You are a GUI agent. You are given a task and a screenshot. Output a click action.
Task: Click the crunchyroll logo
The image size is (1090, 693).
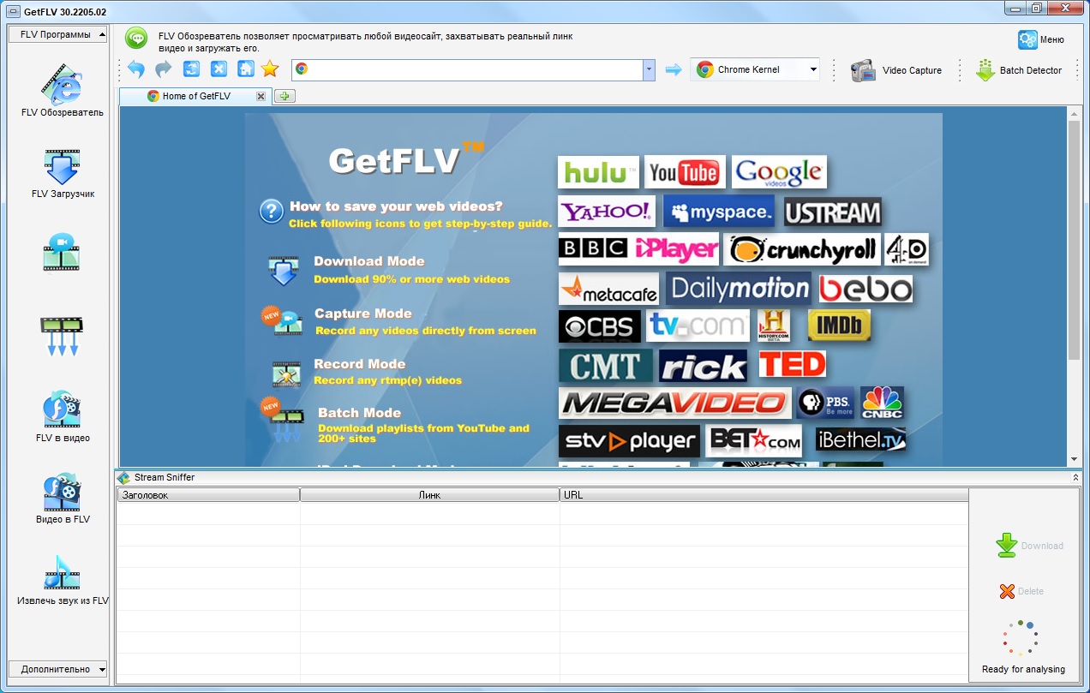[801, 249]
